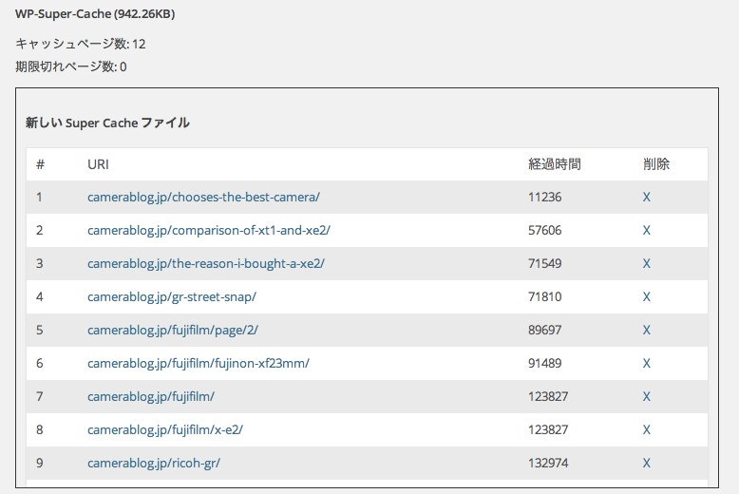Viewport: 739px width, 494px height.
Task: Click camerablog.jp/fujifilm/ link
Action: coord(151,396)
